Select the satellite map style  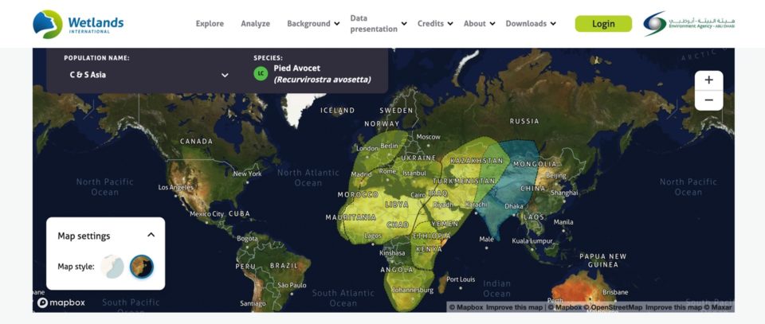coord(142,267)
